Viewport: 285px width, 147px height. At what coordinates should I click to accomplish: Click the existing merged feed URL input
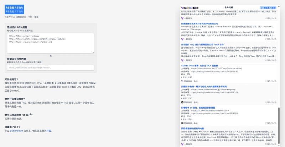coord(51,67)
